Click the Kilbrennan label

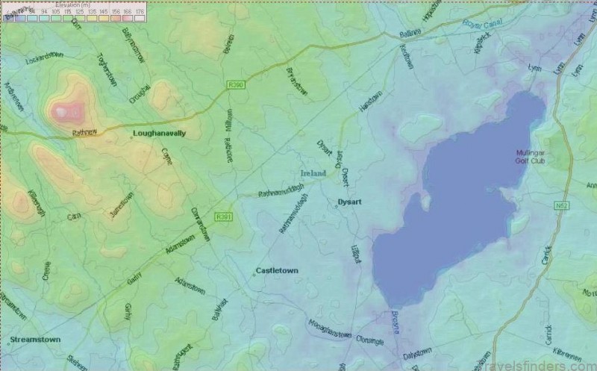pyautogui.click(x=567, y=355)
